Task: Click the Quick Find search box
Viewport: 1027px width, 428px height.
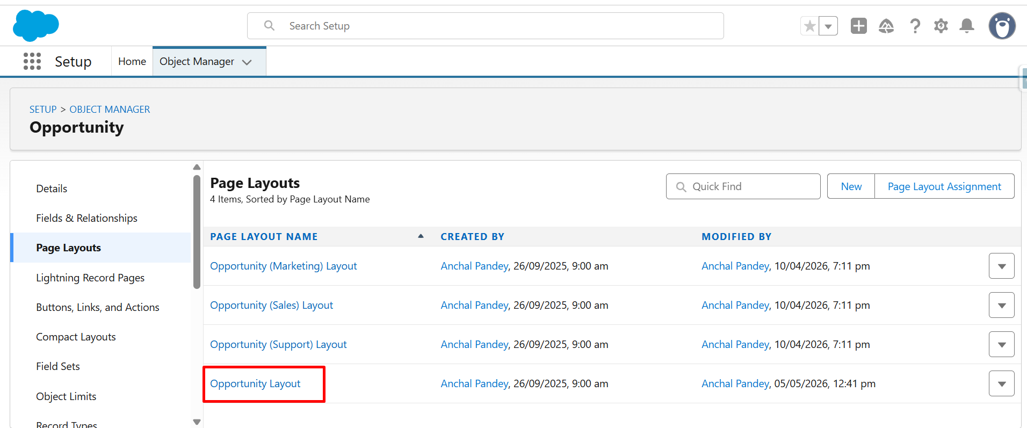Action: pos(743,186)
